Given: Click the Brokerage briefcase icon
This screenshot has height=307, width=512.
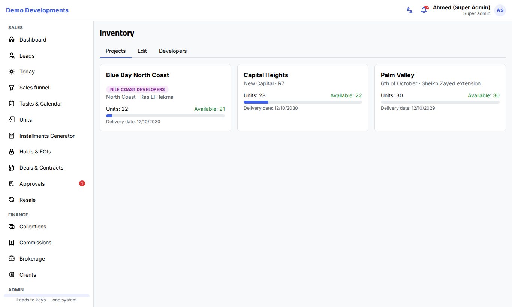Looking at the screenshot, I should (x=12, y=259).
